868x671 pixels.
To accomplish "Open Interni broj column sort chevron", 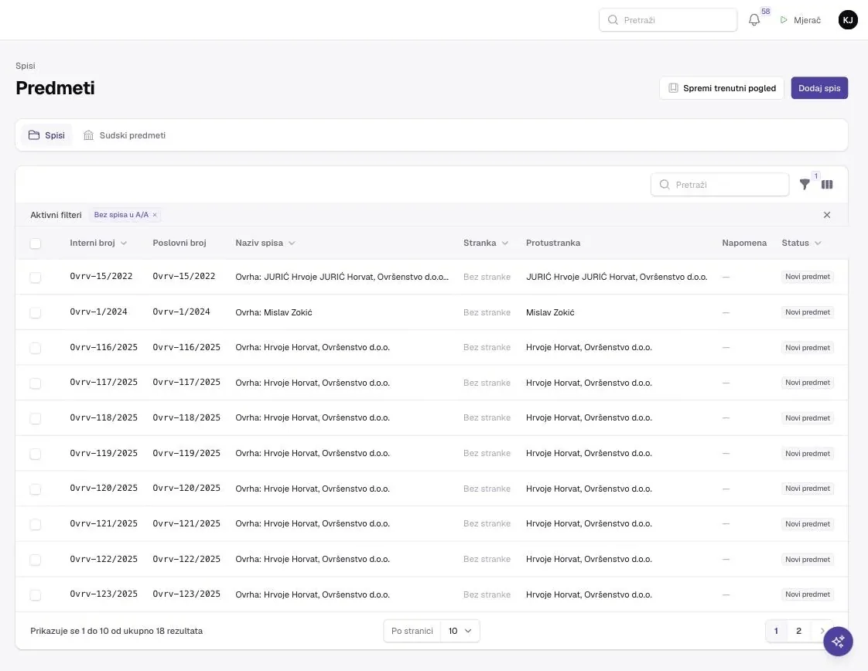I will (x=124, y=243).
